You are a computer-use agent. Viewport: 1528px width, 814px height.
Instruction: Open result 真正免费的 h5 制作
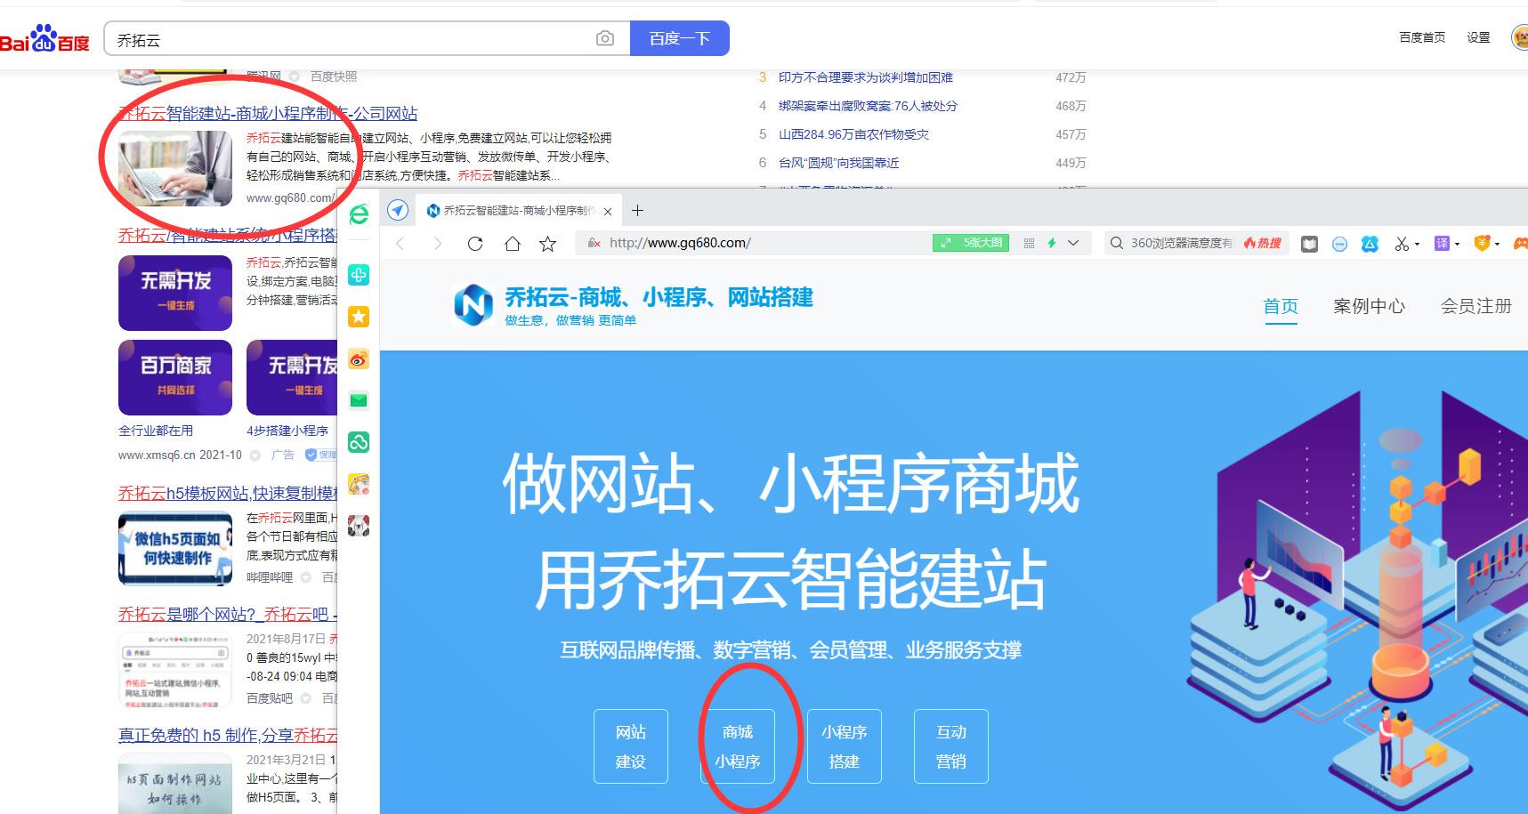pyautogui.click(x=228, y=736)
